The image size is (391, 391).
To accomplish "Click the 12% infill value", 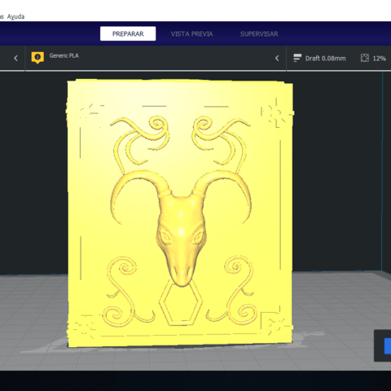I will coord(379,59).
